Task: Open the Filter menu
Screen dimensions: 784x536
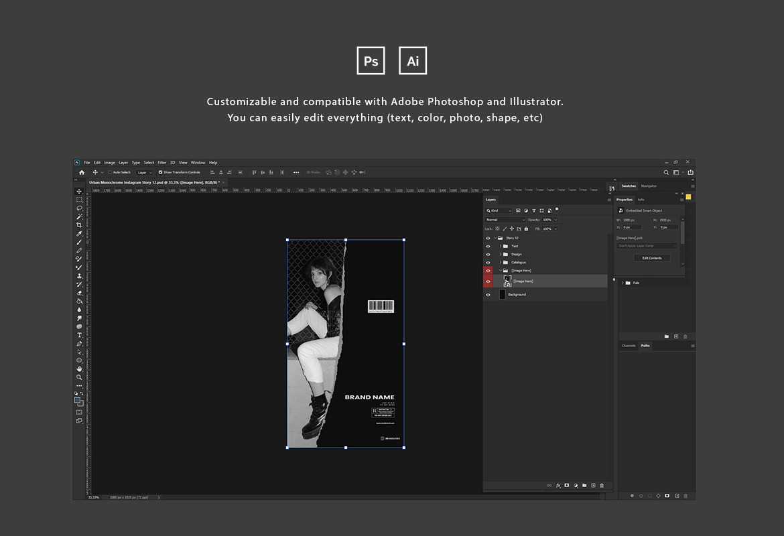Action: coord(162,163)
